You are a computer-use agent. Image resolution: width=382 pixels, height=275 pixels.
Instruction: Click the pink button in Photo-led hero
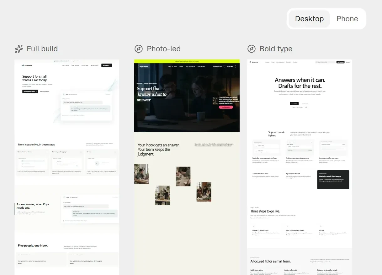[x=226, y=107]
